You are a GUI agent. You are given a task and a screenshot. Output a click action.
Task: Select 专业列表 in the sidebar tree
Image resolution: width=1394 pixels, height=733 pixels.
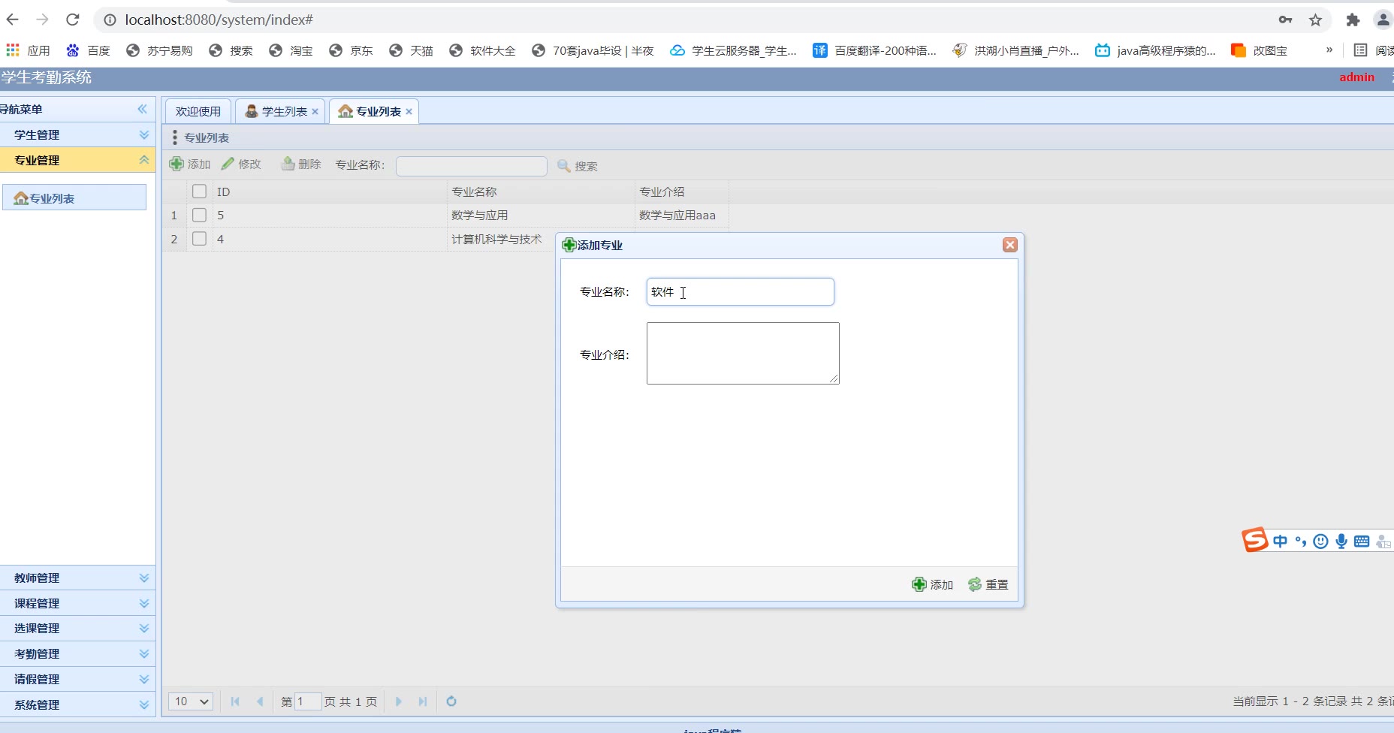pyautogui.click(x=51, y=198)
